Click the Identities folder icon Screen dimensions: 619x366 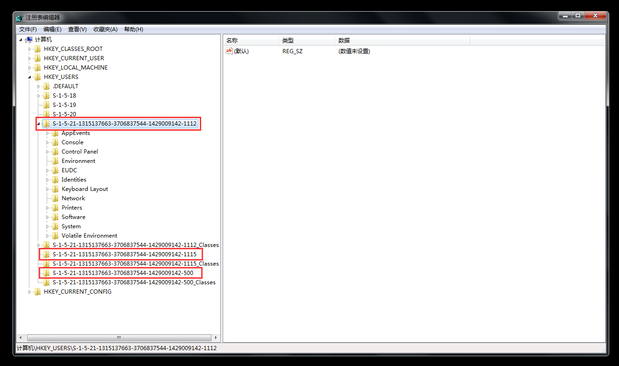(55, 180)
